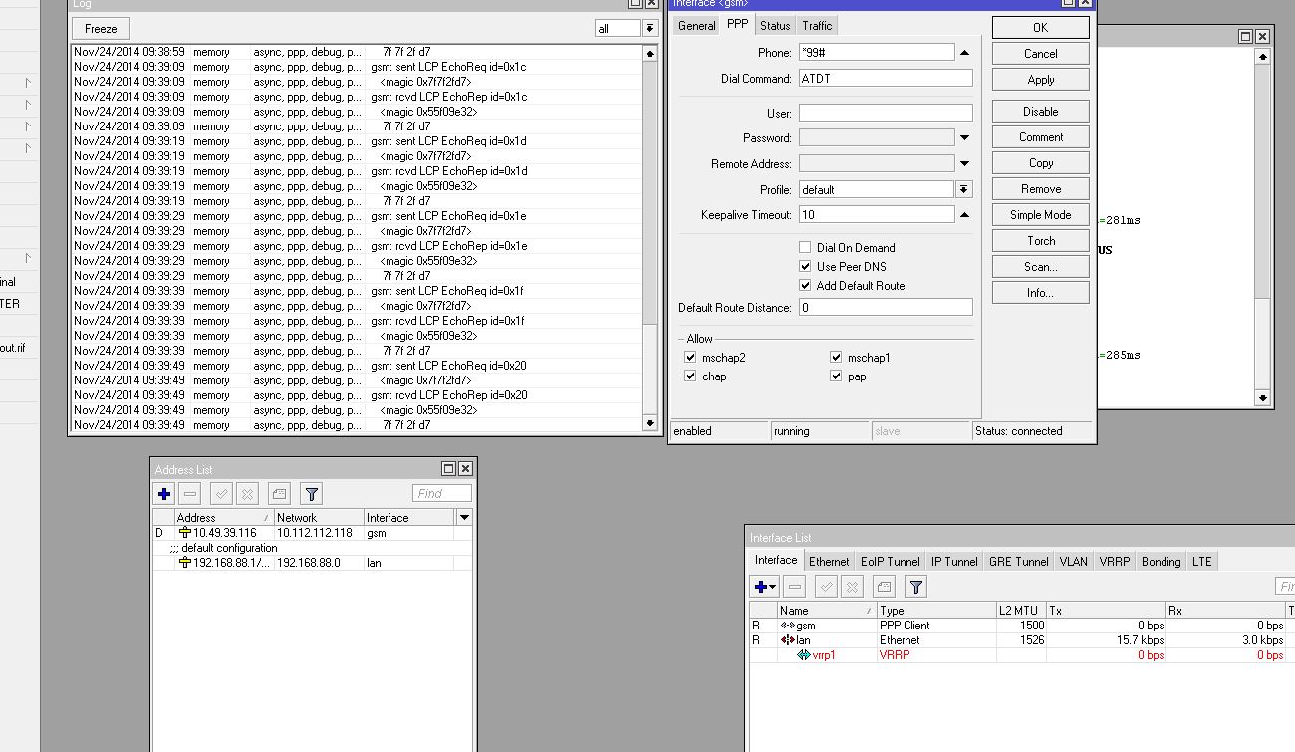
Task: Remove selected entry in Address List
Action: 191,494
